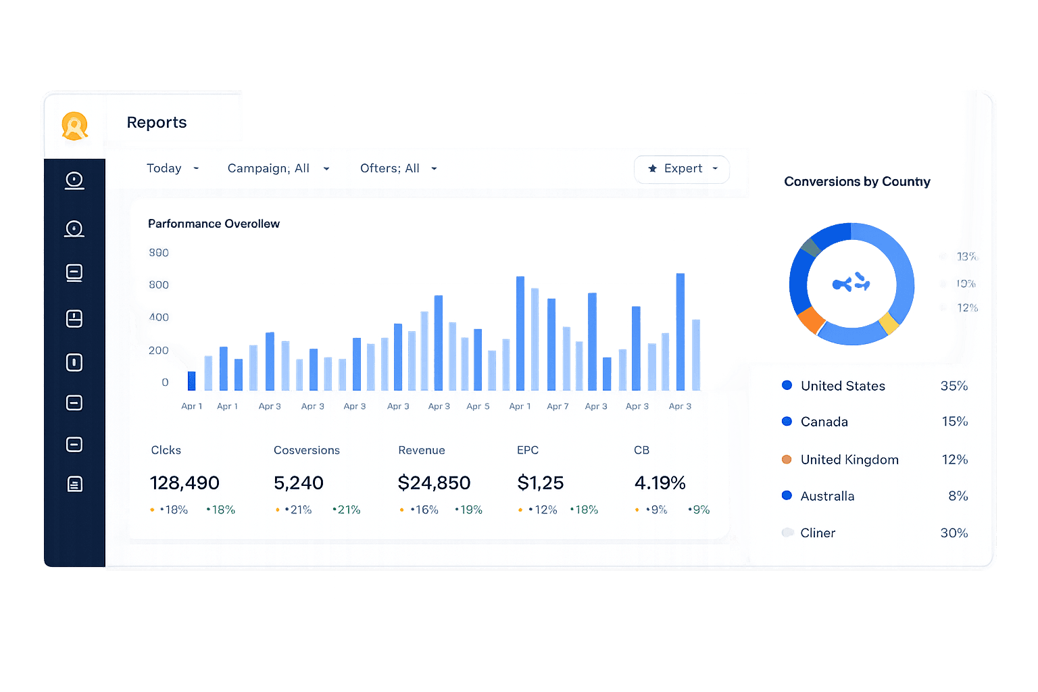Click Conversions by Country heading
The image size is (1038, 692).
pyautogui.click(x=857, y=182)
